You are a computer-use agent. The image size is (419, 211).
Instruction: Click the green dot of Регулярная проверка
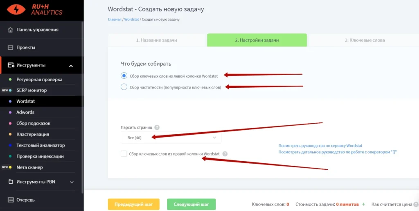coord(10,80)
